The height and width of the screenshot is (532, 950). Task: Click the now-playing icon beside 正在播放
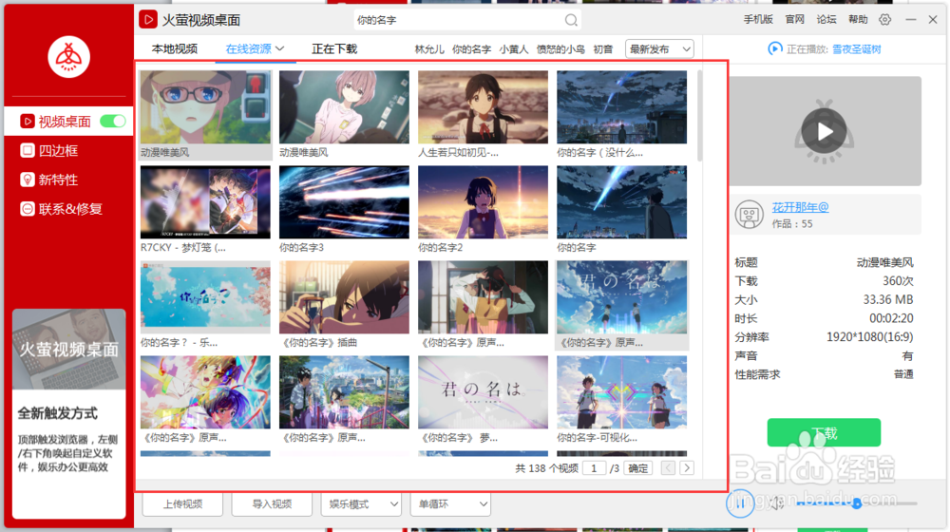[x=774, y=49]
